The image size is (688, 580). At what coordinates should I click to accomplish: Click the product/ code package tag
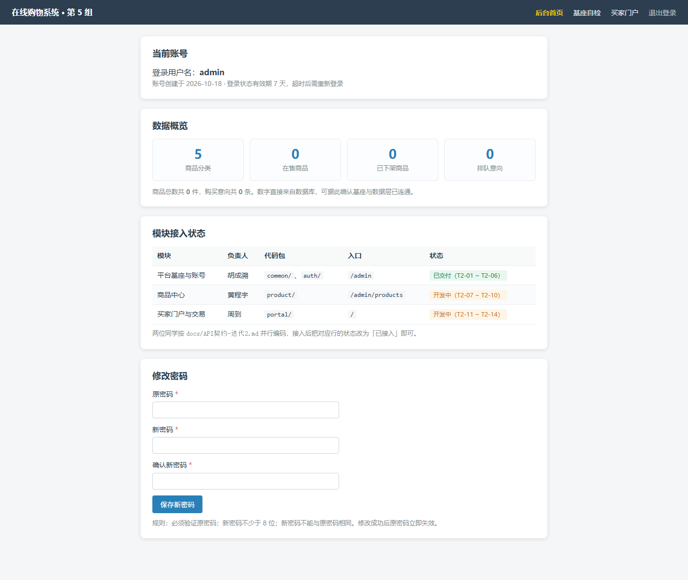coord(281,295)
